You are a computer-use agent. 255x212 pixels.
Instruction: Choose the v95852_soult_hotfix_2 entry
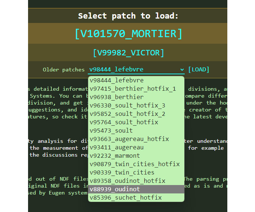pyautogui.click(x=127, y=114)
